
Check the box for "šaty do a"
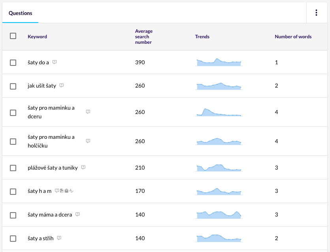pyautogui.click(x=13, y=63)
